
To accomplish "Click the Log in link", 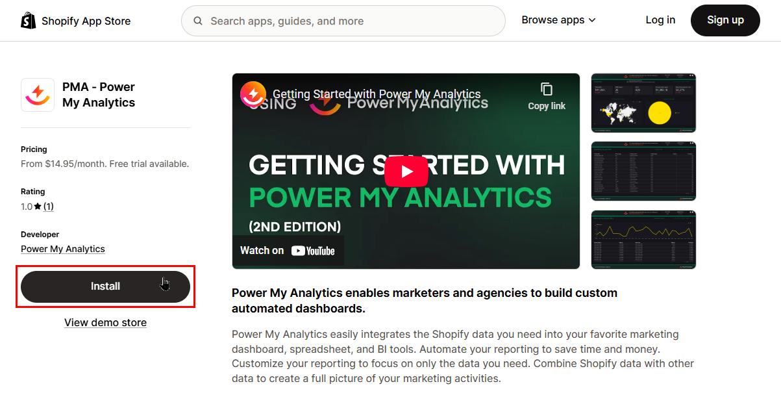I will pyautogui.click(x=660, y=20).
